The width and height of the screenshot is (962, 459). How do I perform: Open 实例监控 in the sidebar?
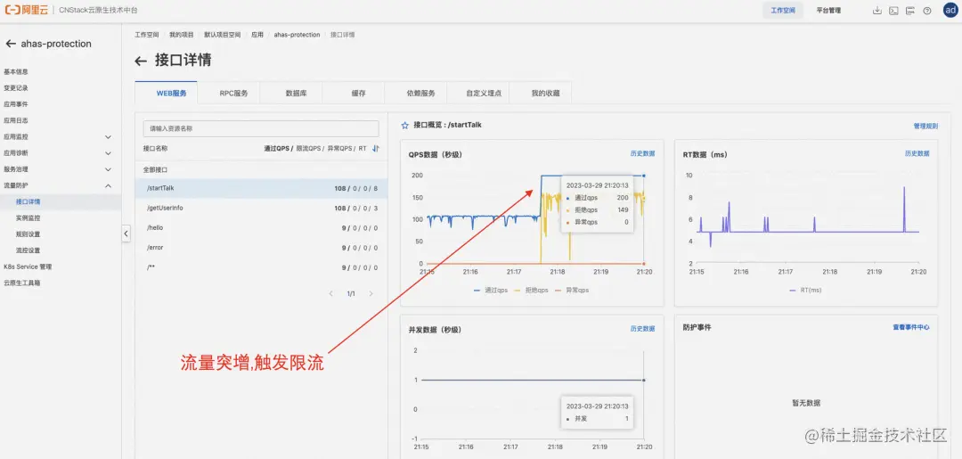tap(29, 217)
